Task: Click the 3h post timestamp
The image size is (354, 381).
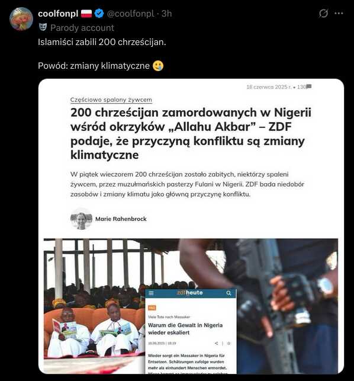Action: point(166,14)
